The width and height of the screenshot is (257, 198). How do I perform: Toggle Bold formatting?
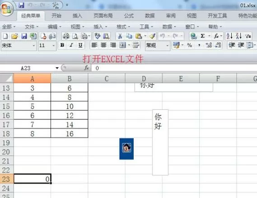coord(62,45)
